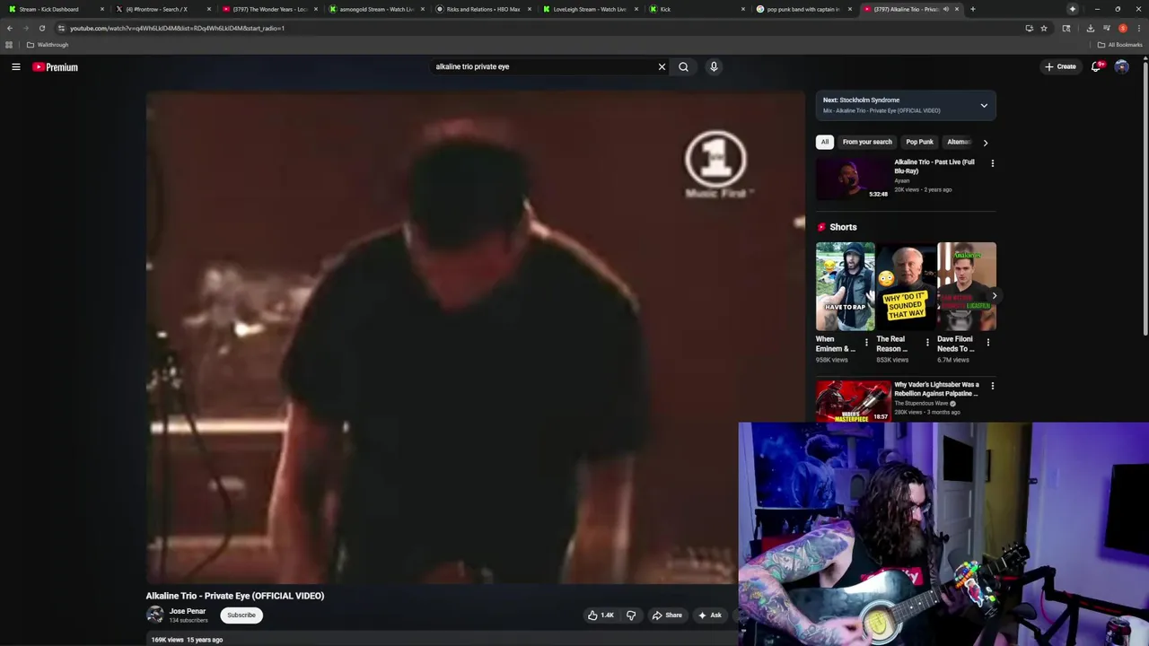Show more filter chips with arrow
1149x646 pixels.
pos(985,143)
